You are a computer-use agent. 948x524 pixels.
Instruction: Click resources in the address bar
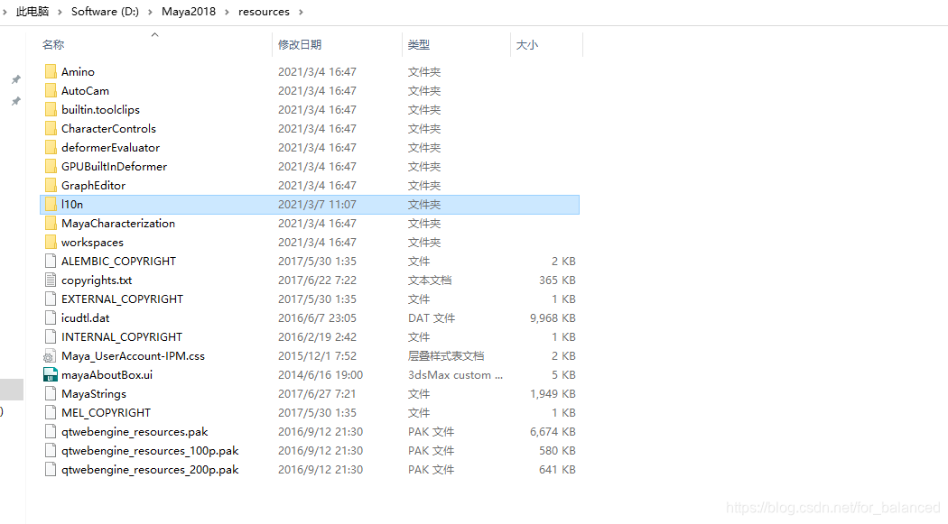click(x=264, y=12)
